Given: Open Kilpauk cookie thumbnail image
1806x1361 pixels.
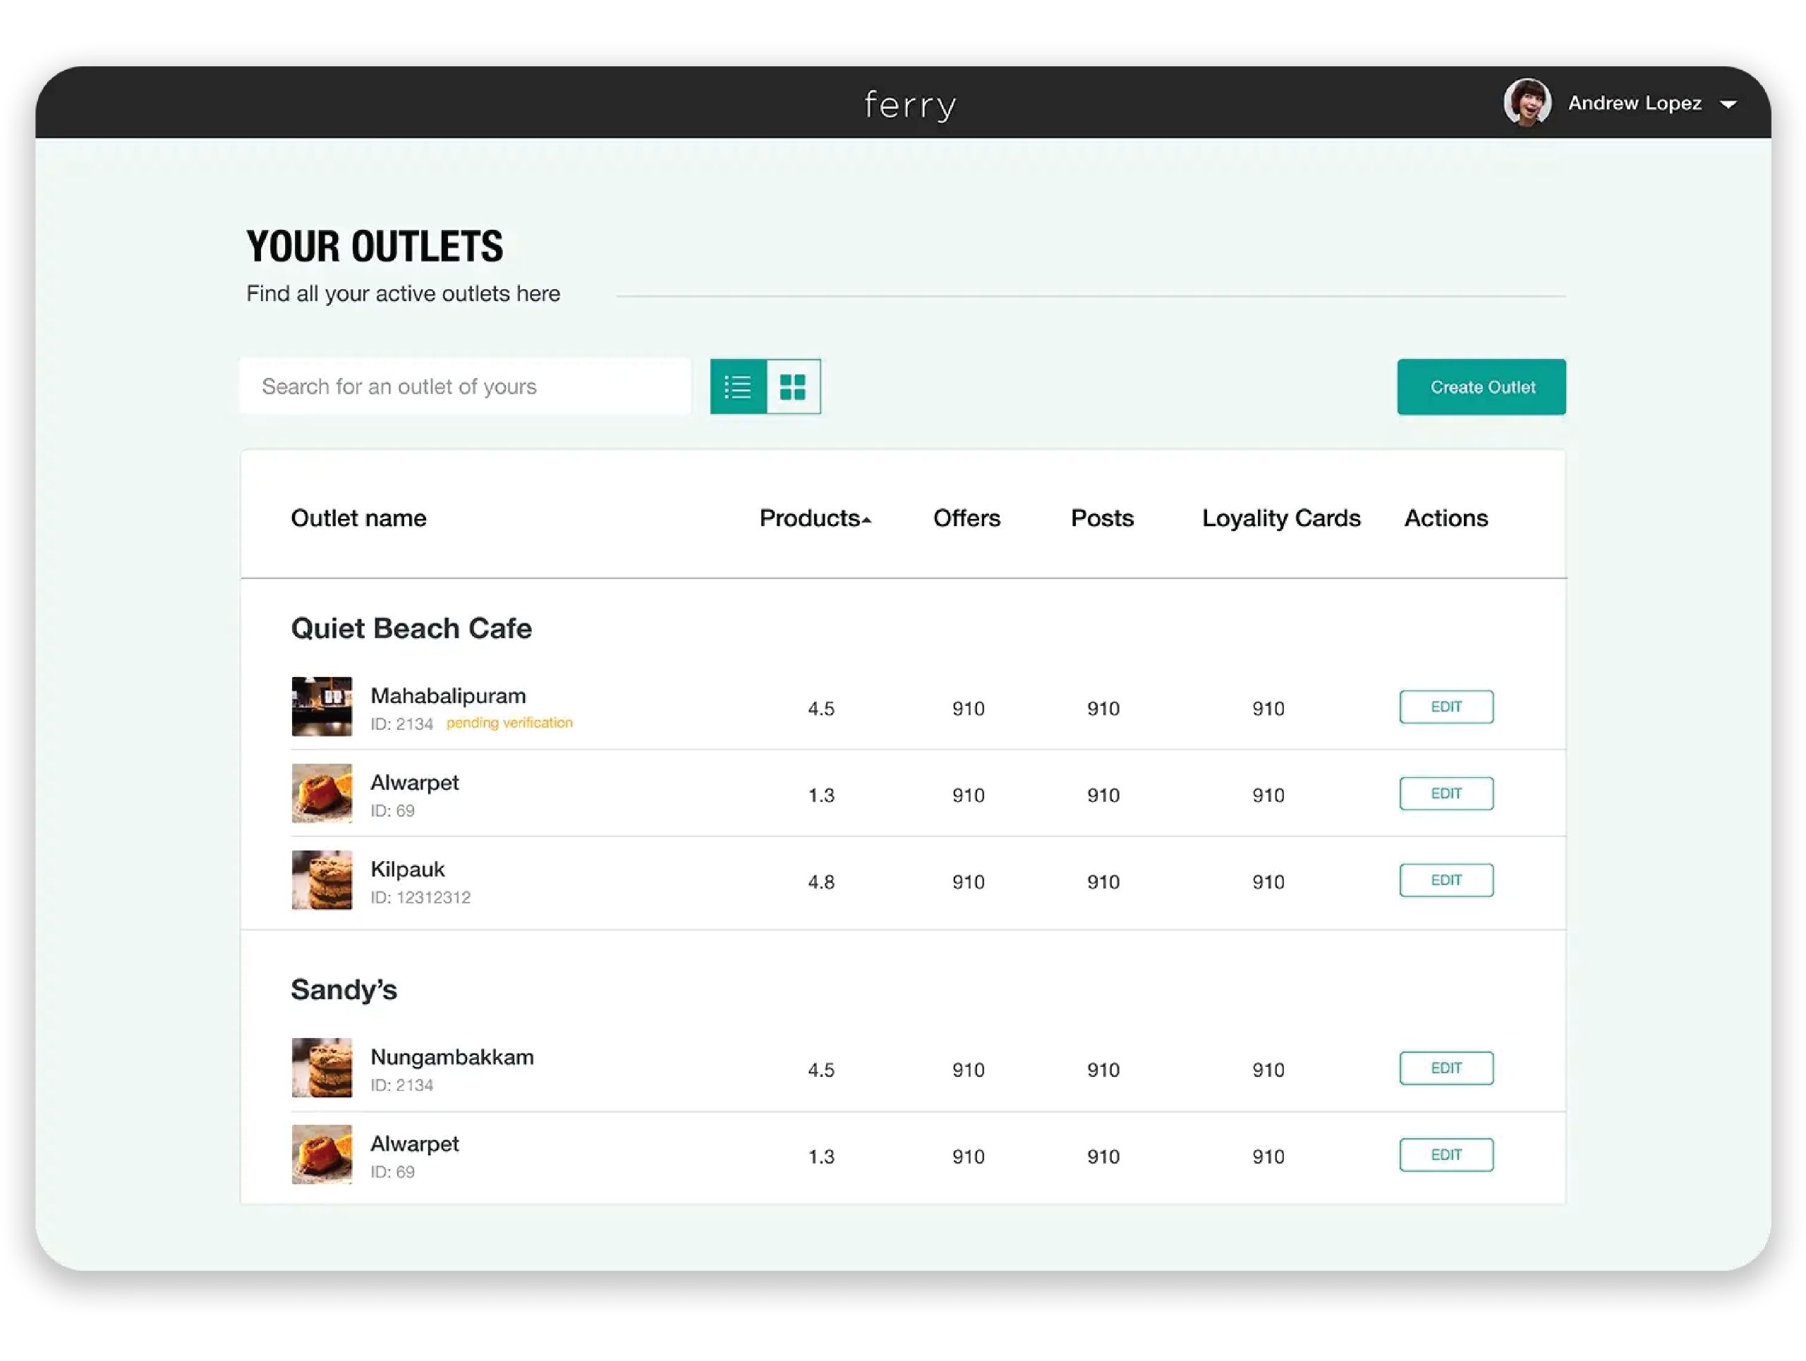Looking at the screenshot, I should point(322,880).
